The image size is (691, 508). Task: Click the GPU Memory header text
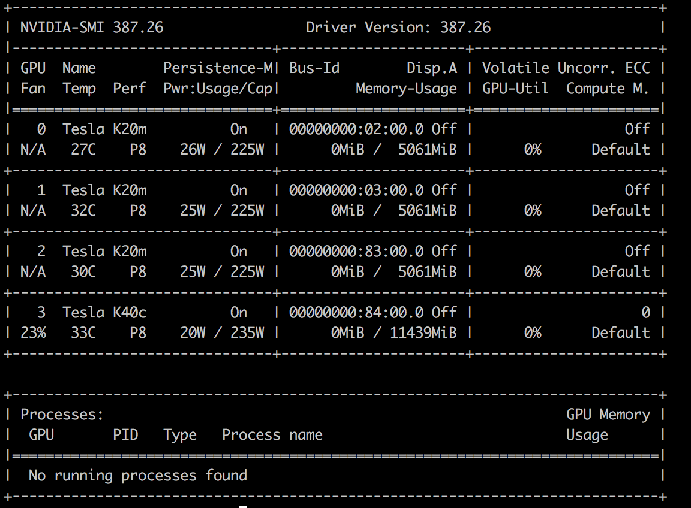tap(608, 415)
